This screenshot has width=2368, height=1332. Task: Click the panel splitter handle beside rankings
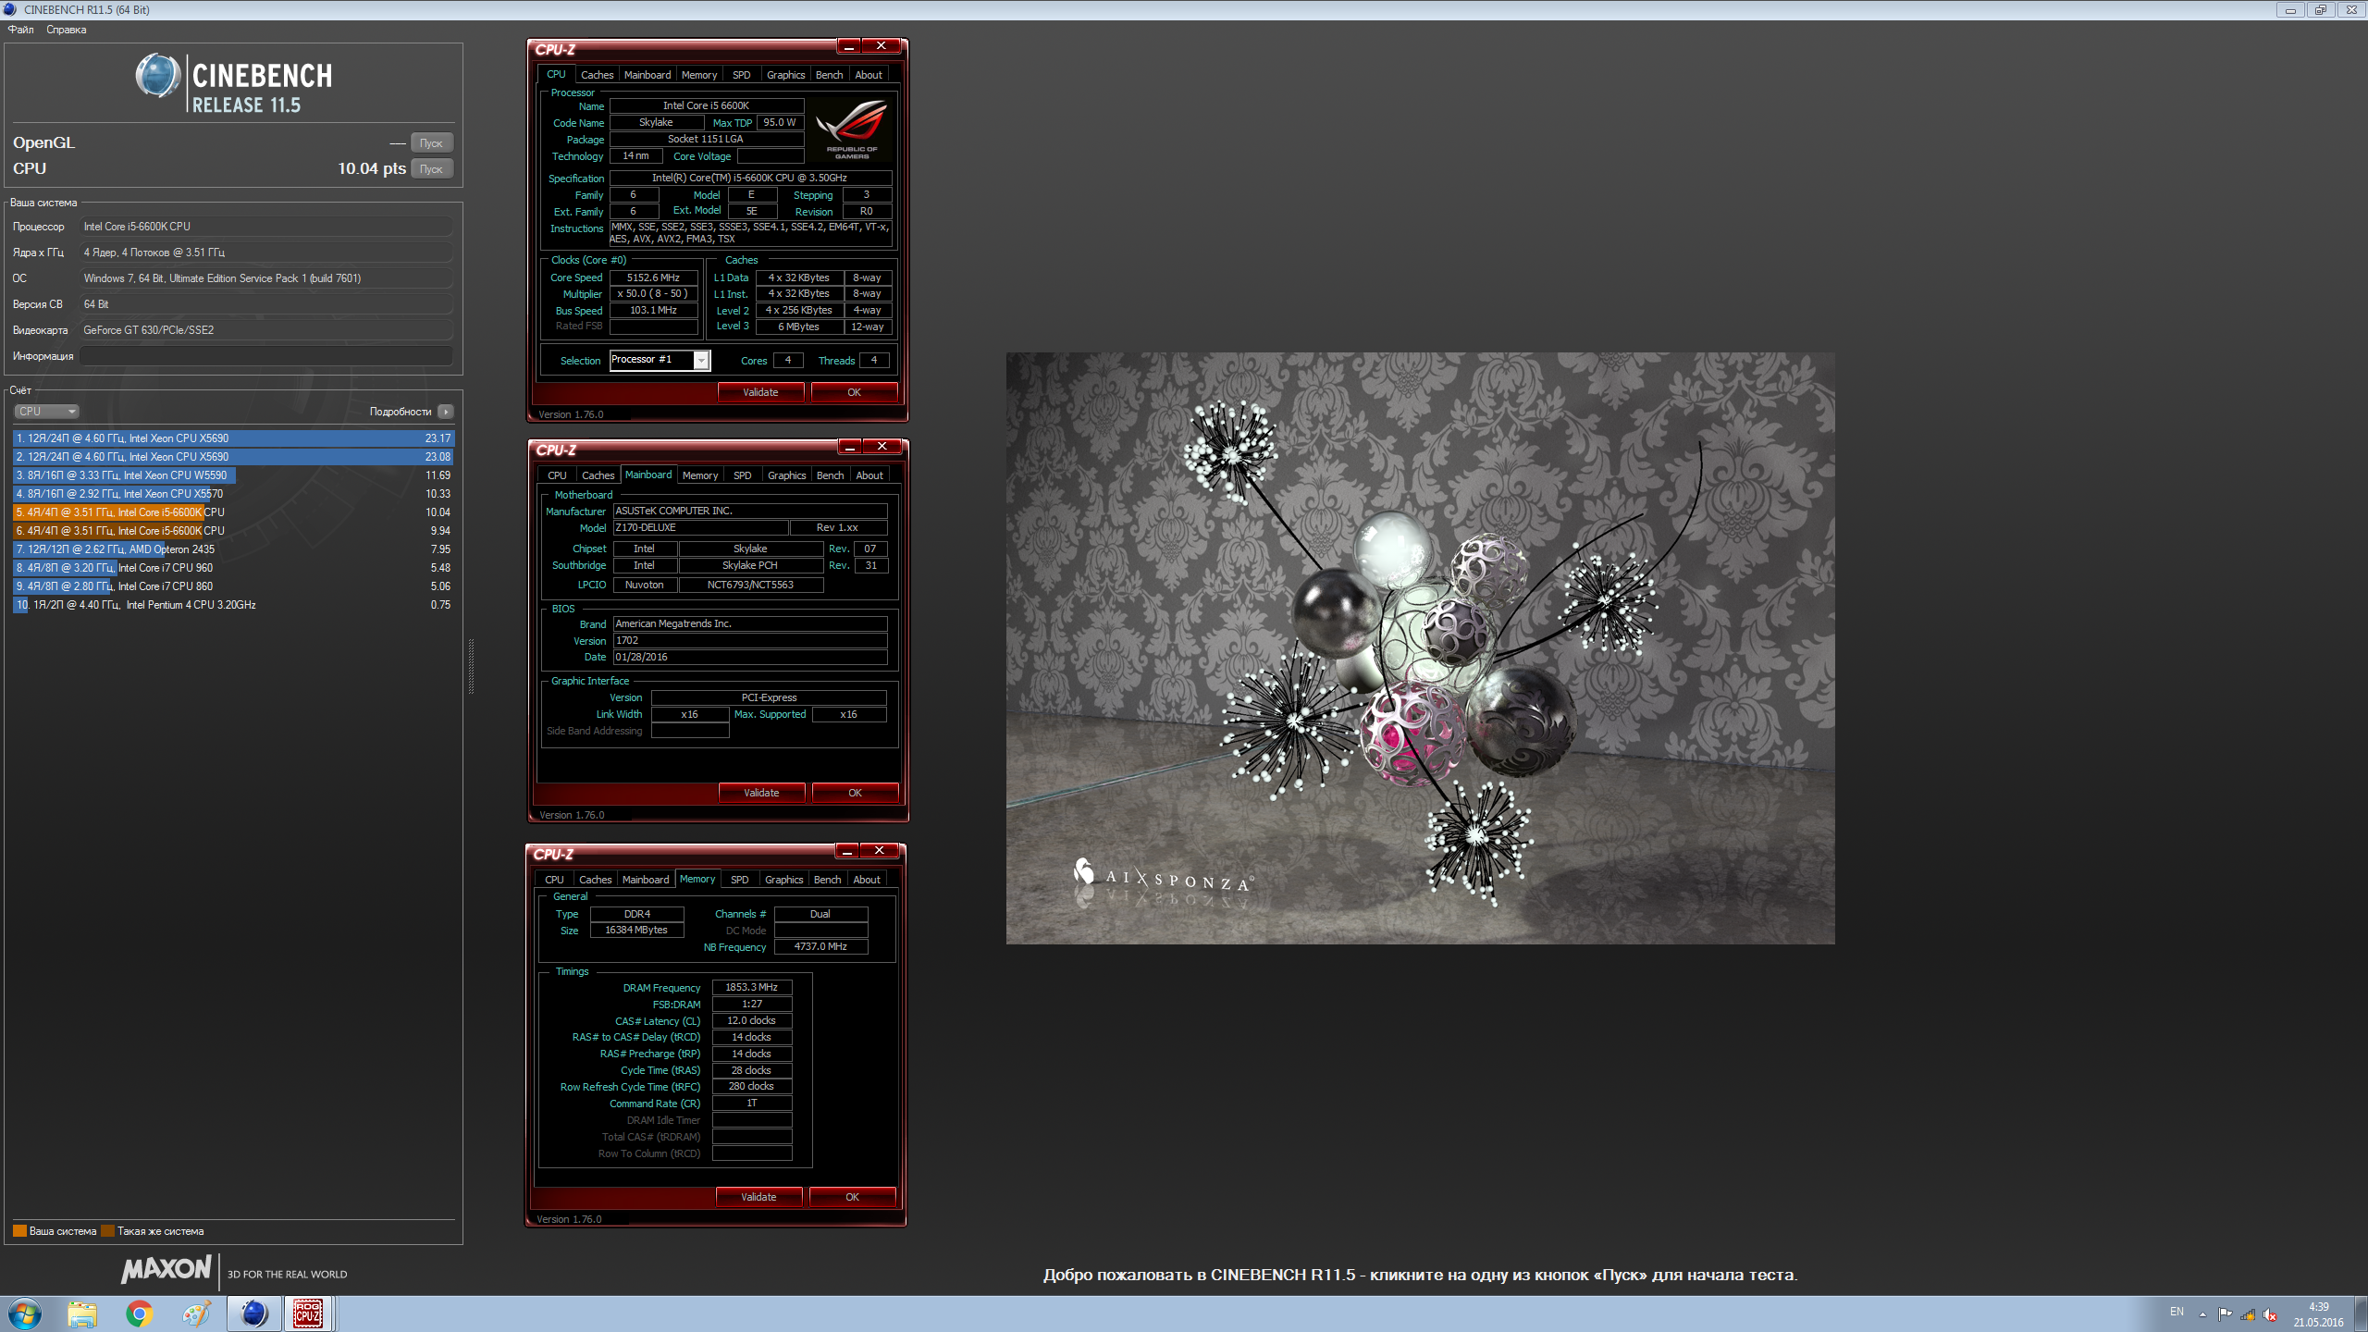tap(471, 666)
